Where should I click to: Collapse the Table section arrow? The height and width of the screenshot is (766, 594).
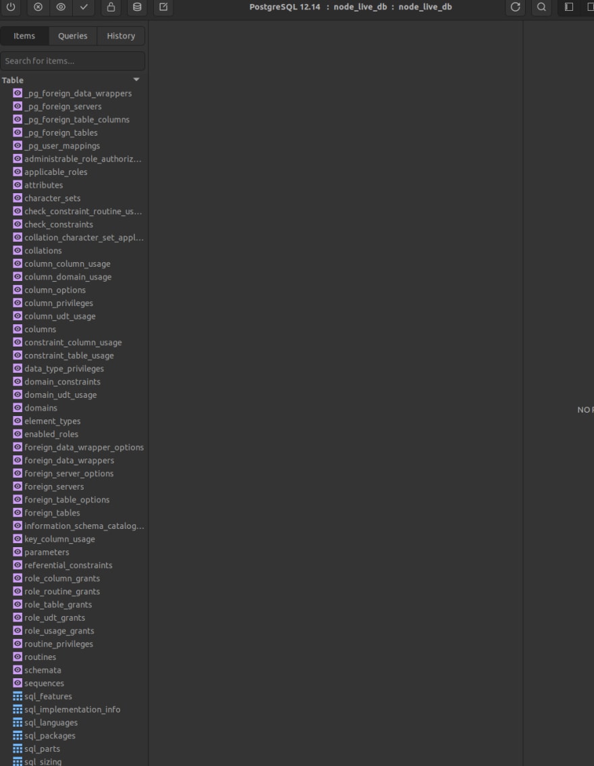[x=136, y=80]
